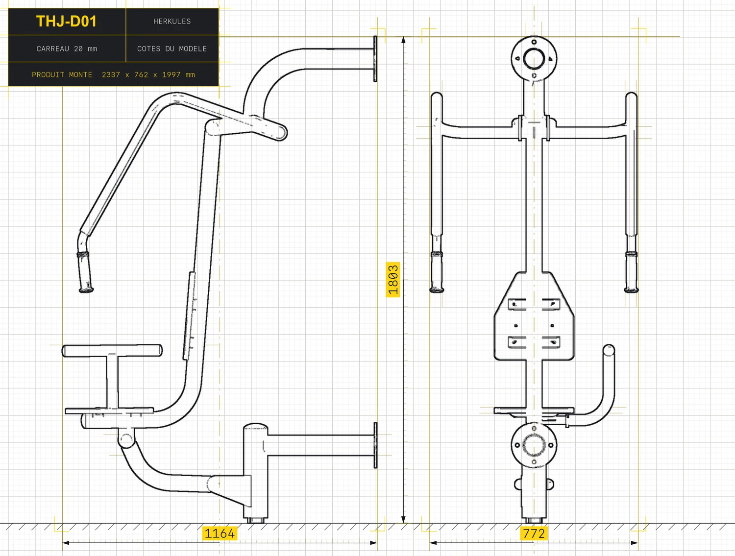
Task: Click the PRODUIT MONTE label
Action: (62, 75)
